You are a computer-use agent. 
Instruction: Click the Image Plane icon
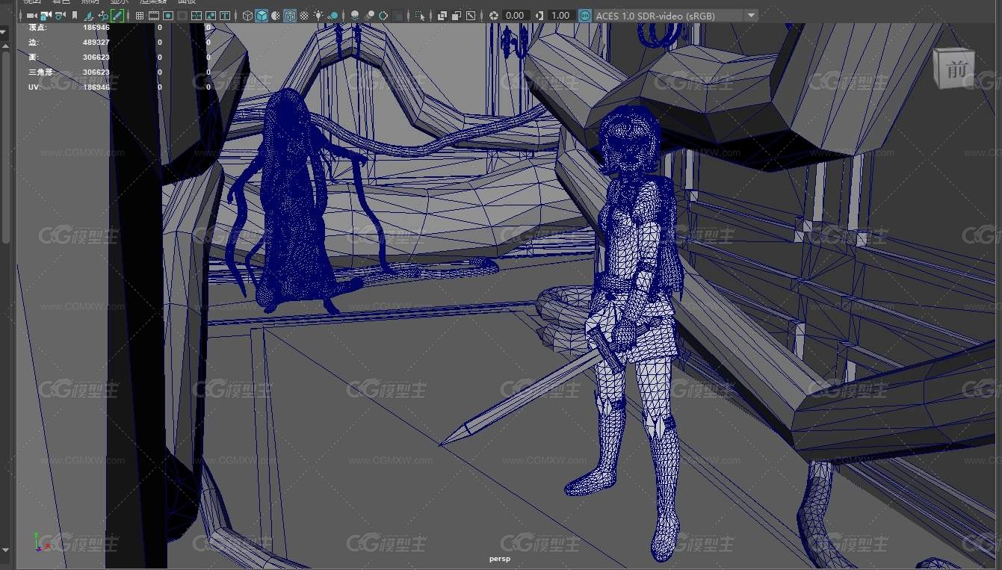pyautogui.click(x=89, y=15)
